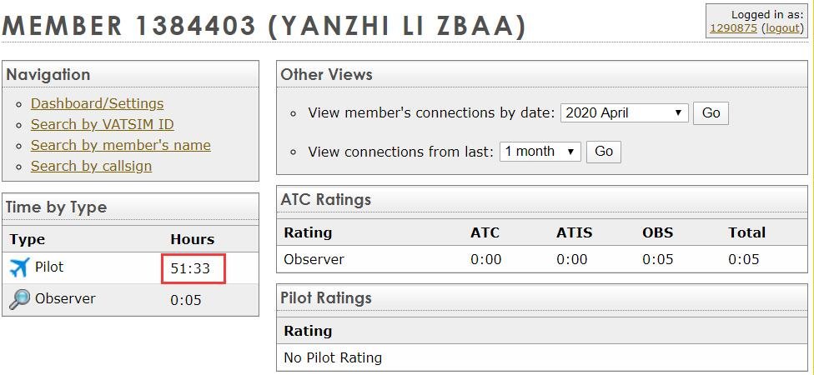Open logged-in user ID 1290875

(732, 27)
